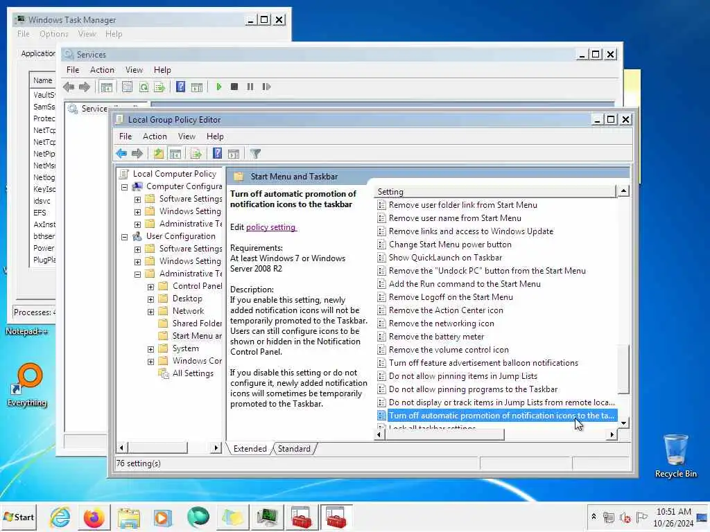Click tree pane horizontal scroll right arrow
The width and height of the screenshot is (710, 532).
point(216,448)
